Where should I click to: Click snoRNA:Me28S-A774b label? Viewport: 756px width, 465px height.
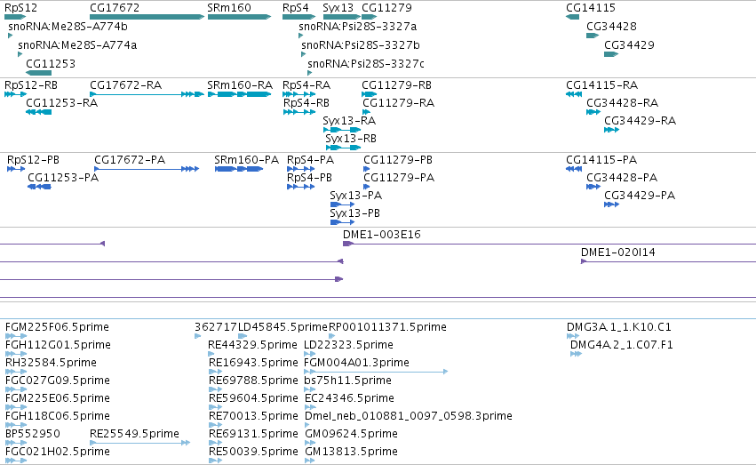68,26
